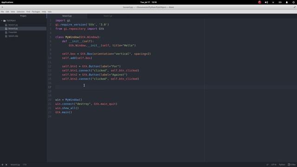The width and height of the screenshot is (297, 167).
Task: Select the last file in the project tree
Action: 13,36
